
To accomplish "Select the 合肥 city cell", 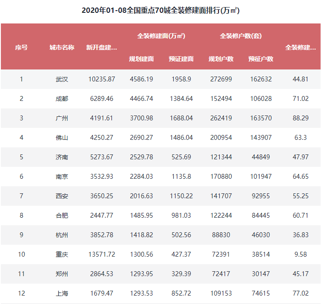I will tap(61, 215).
